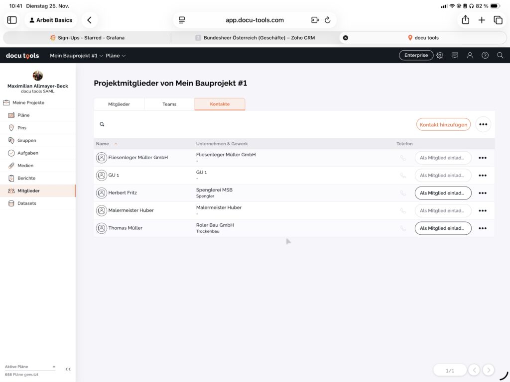Viewport: 510px width, 382px height.
Task: Click the search magnifier in contacts table
Action: (x=102, y=124)
